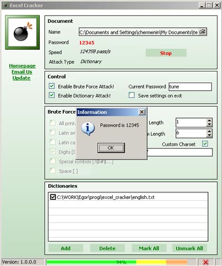Click the custom charset text field
The image size is (222, 266).
tap(180, 152)
